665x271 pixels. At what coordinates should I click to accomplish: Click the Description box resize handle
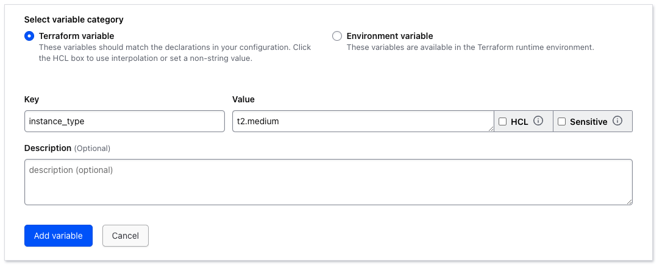coord(628,201)
